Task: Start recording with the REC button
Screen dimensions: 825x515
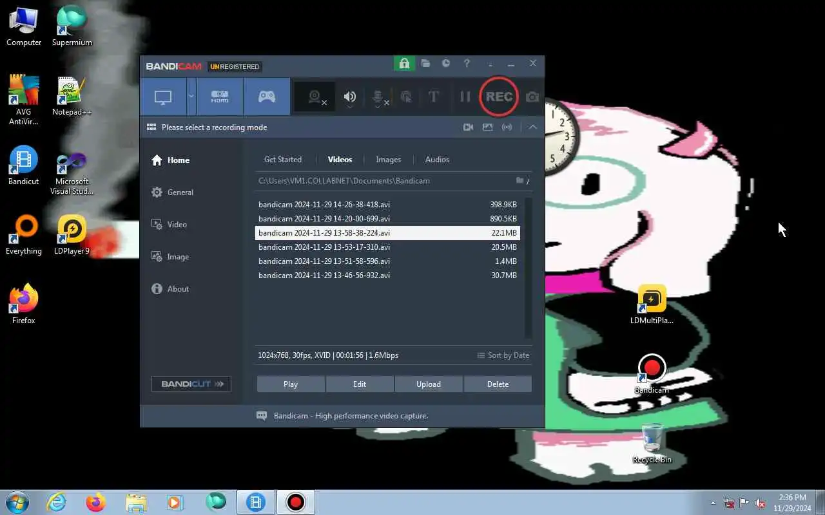Action: (x=499, y=97)
